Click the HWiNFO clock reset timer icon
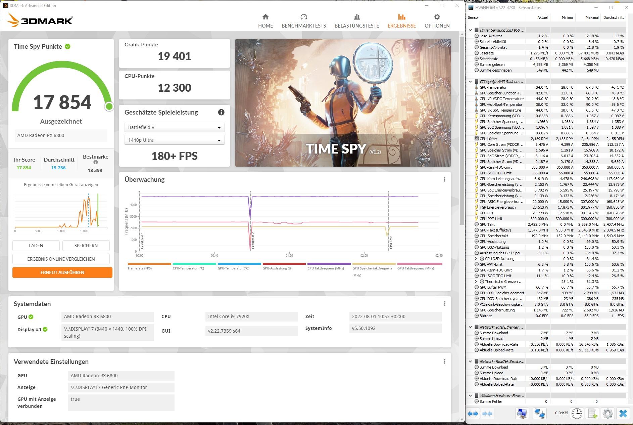This screenshot has height=425, width=633. 577,414
